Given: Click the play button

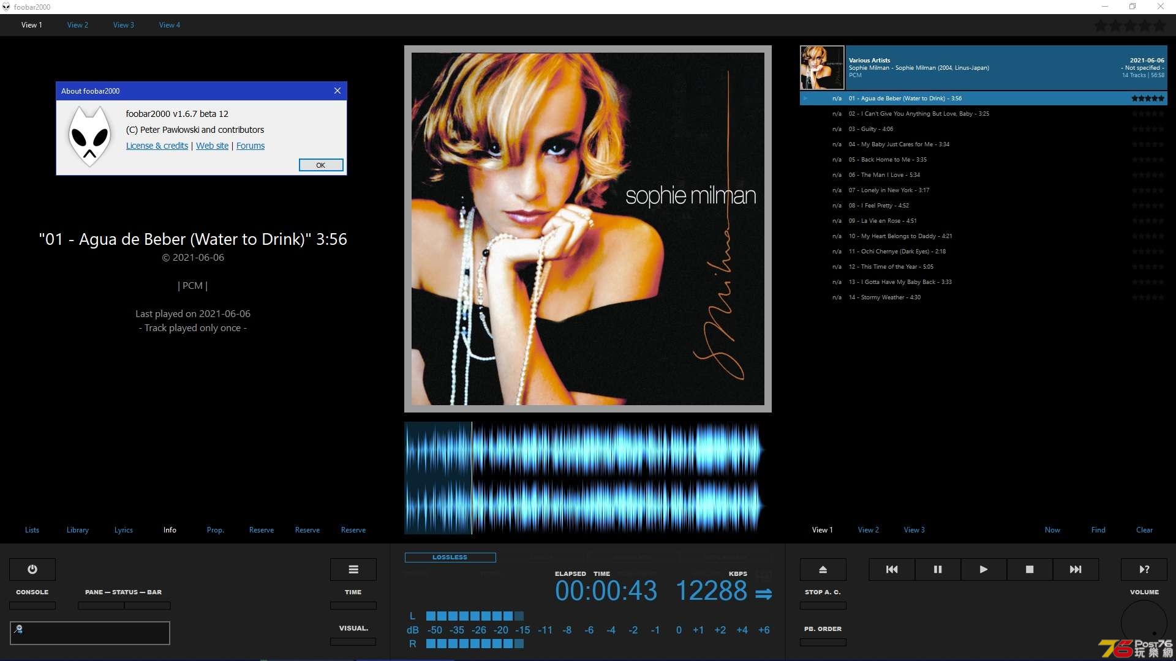Looking at the screenshot, I should (984, 569).
